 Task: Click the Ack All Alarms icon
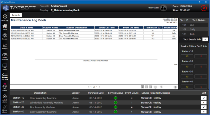click(x=5, y=97)
